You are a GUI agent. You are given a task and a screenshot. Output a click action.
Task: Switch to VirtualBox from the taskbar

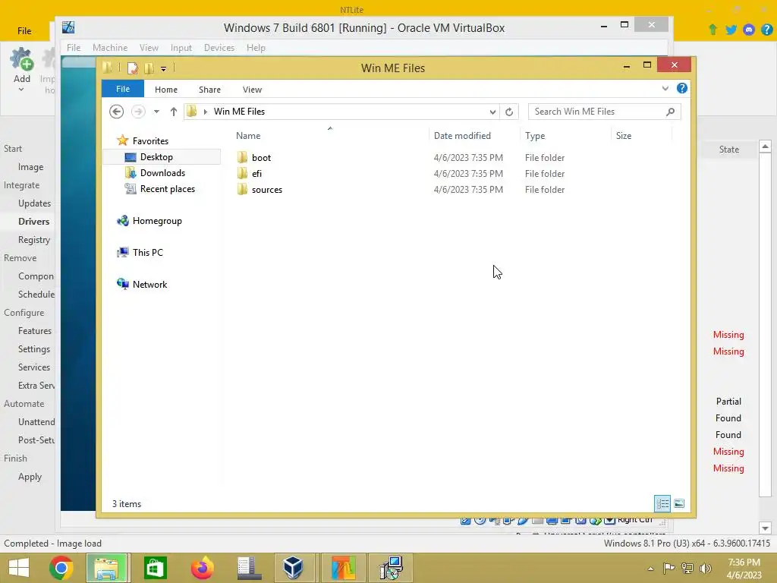pyautogui.click(x=294, y=568)
